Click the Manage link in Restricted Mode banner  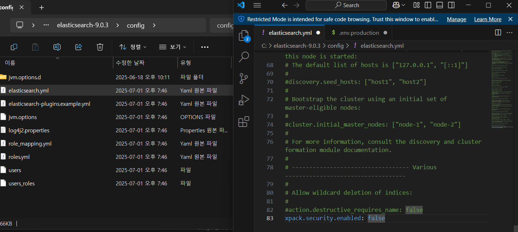click(x=456, y=19)
